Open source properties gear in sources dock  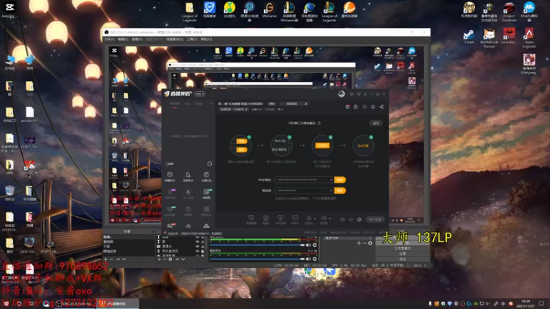pyautogui.click(x=170, y=260)
